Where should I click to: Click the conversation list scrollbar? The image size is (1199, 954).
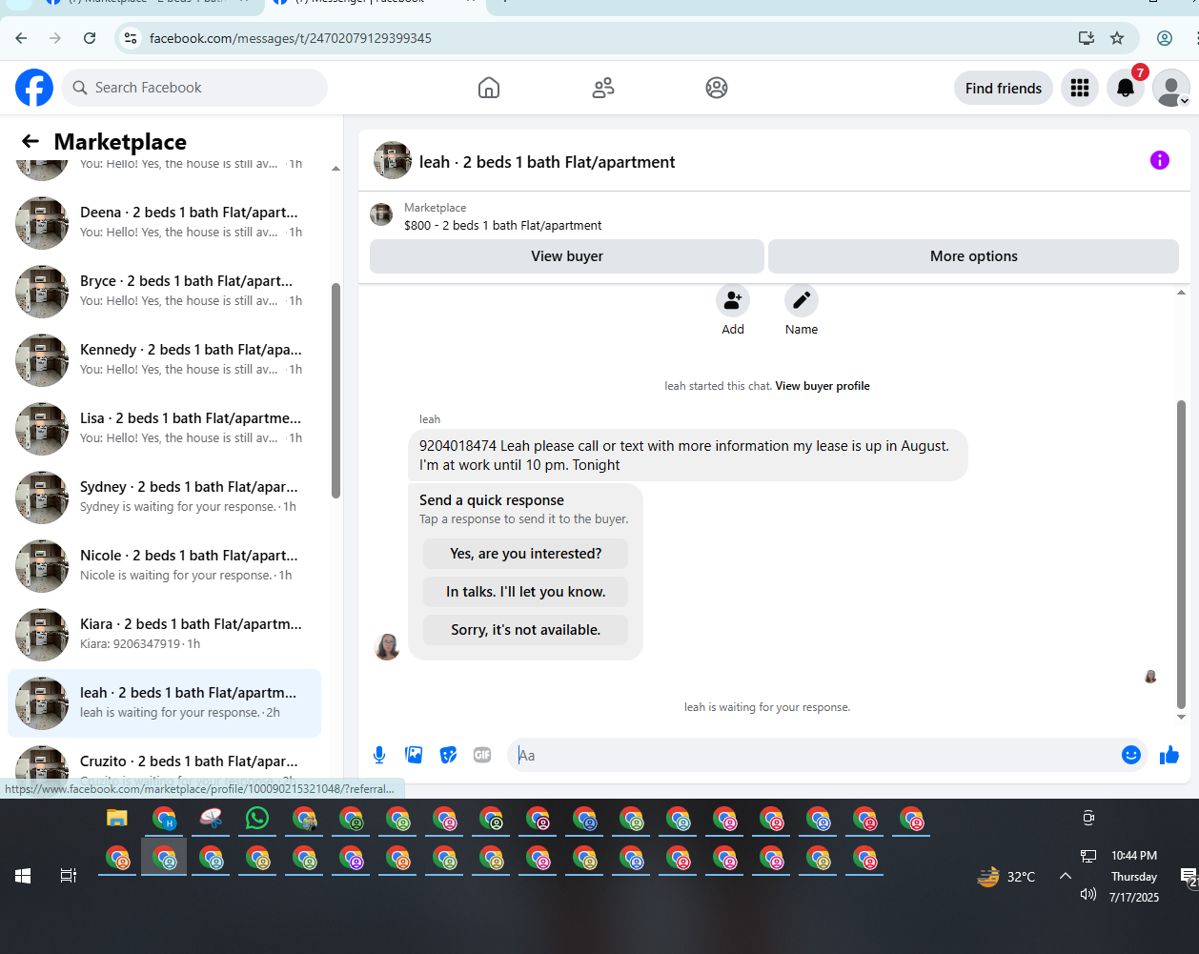click(x=335, y=391)
